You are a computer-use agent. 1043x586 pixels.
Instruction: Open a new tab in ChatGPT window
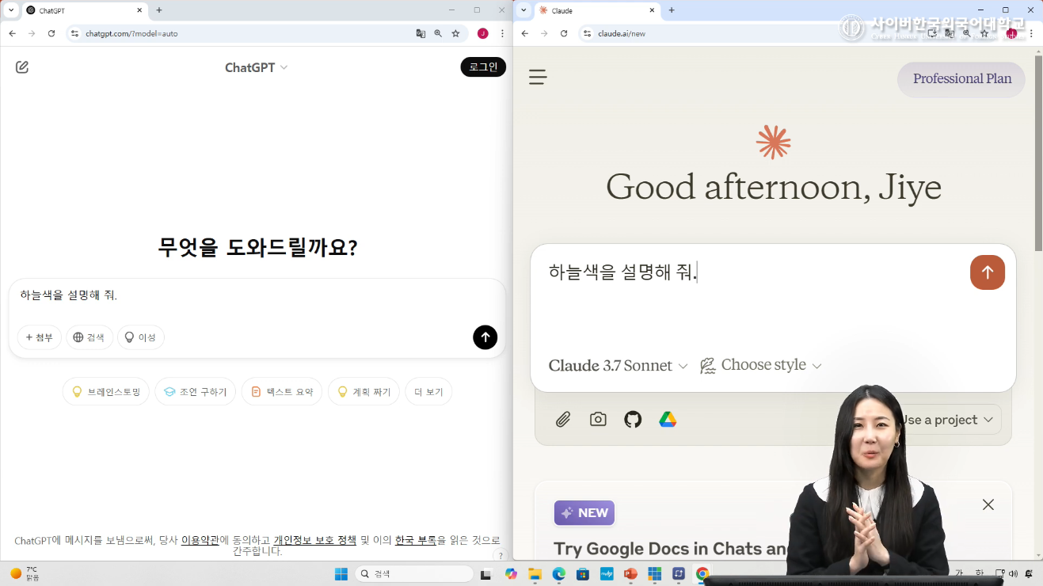point(159,10)
